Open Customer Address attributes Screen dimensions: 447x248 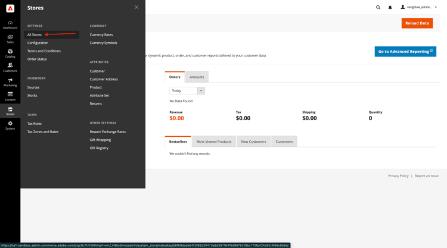click(104, 79)
